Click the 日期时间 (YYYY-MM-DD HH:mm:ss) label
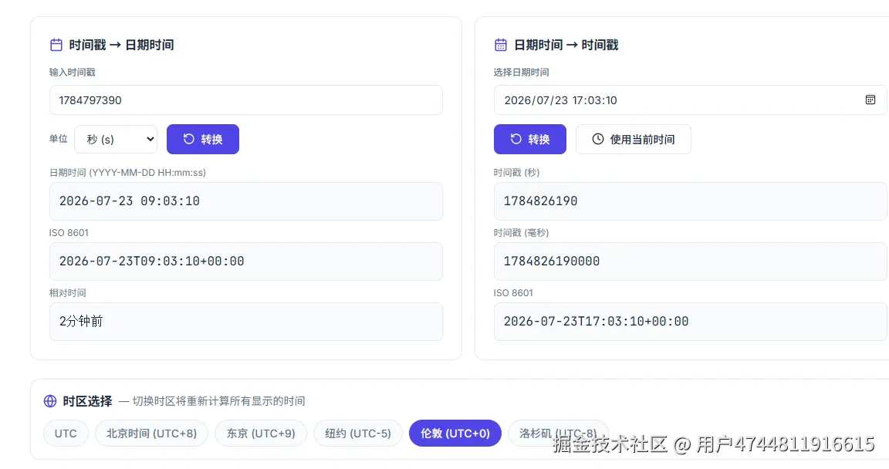 pos(127,172)
